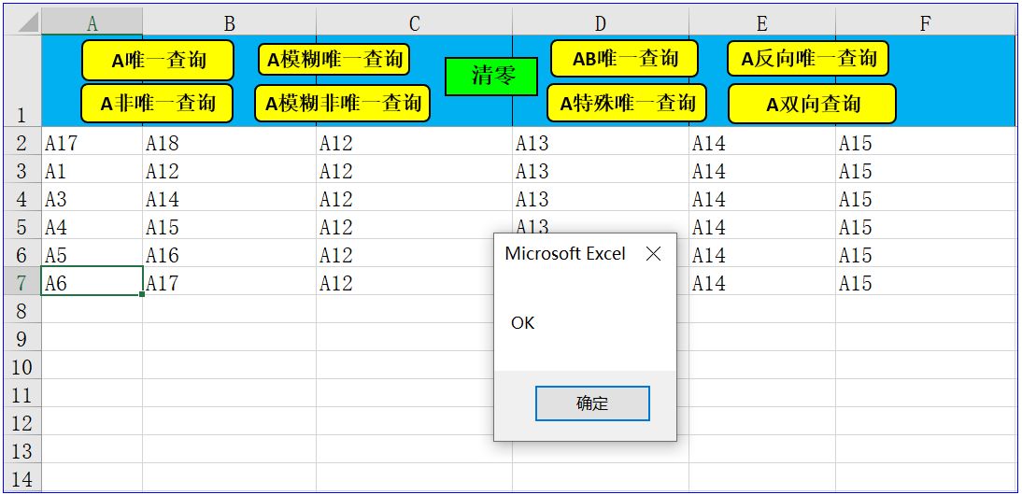The height and width of the screenshot is (495, 1022).
Task: Select cell B3 containing A12
Action: [x=230, y=169]
